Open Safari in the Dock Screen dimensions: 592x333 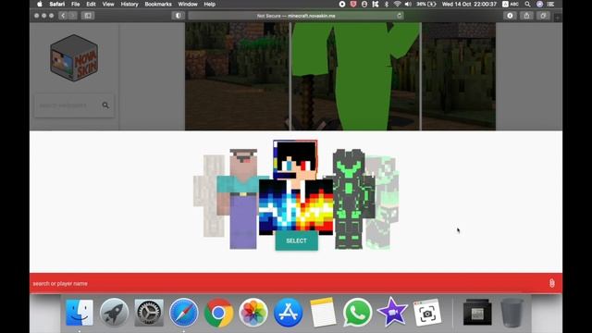click(x=184, y=313)
